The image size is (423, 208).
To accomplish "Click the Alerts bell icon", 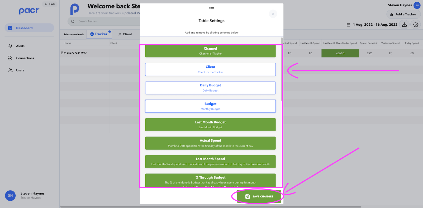I will click(x=10, y=46).
